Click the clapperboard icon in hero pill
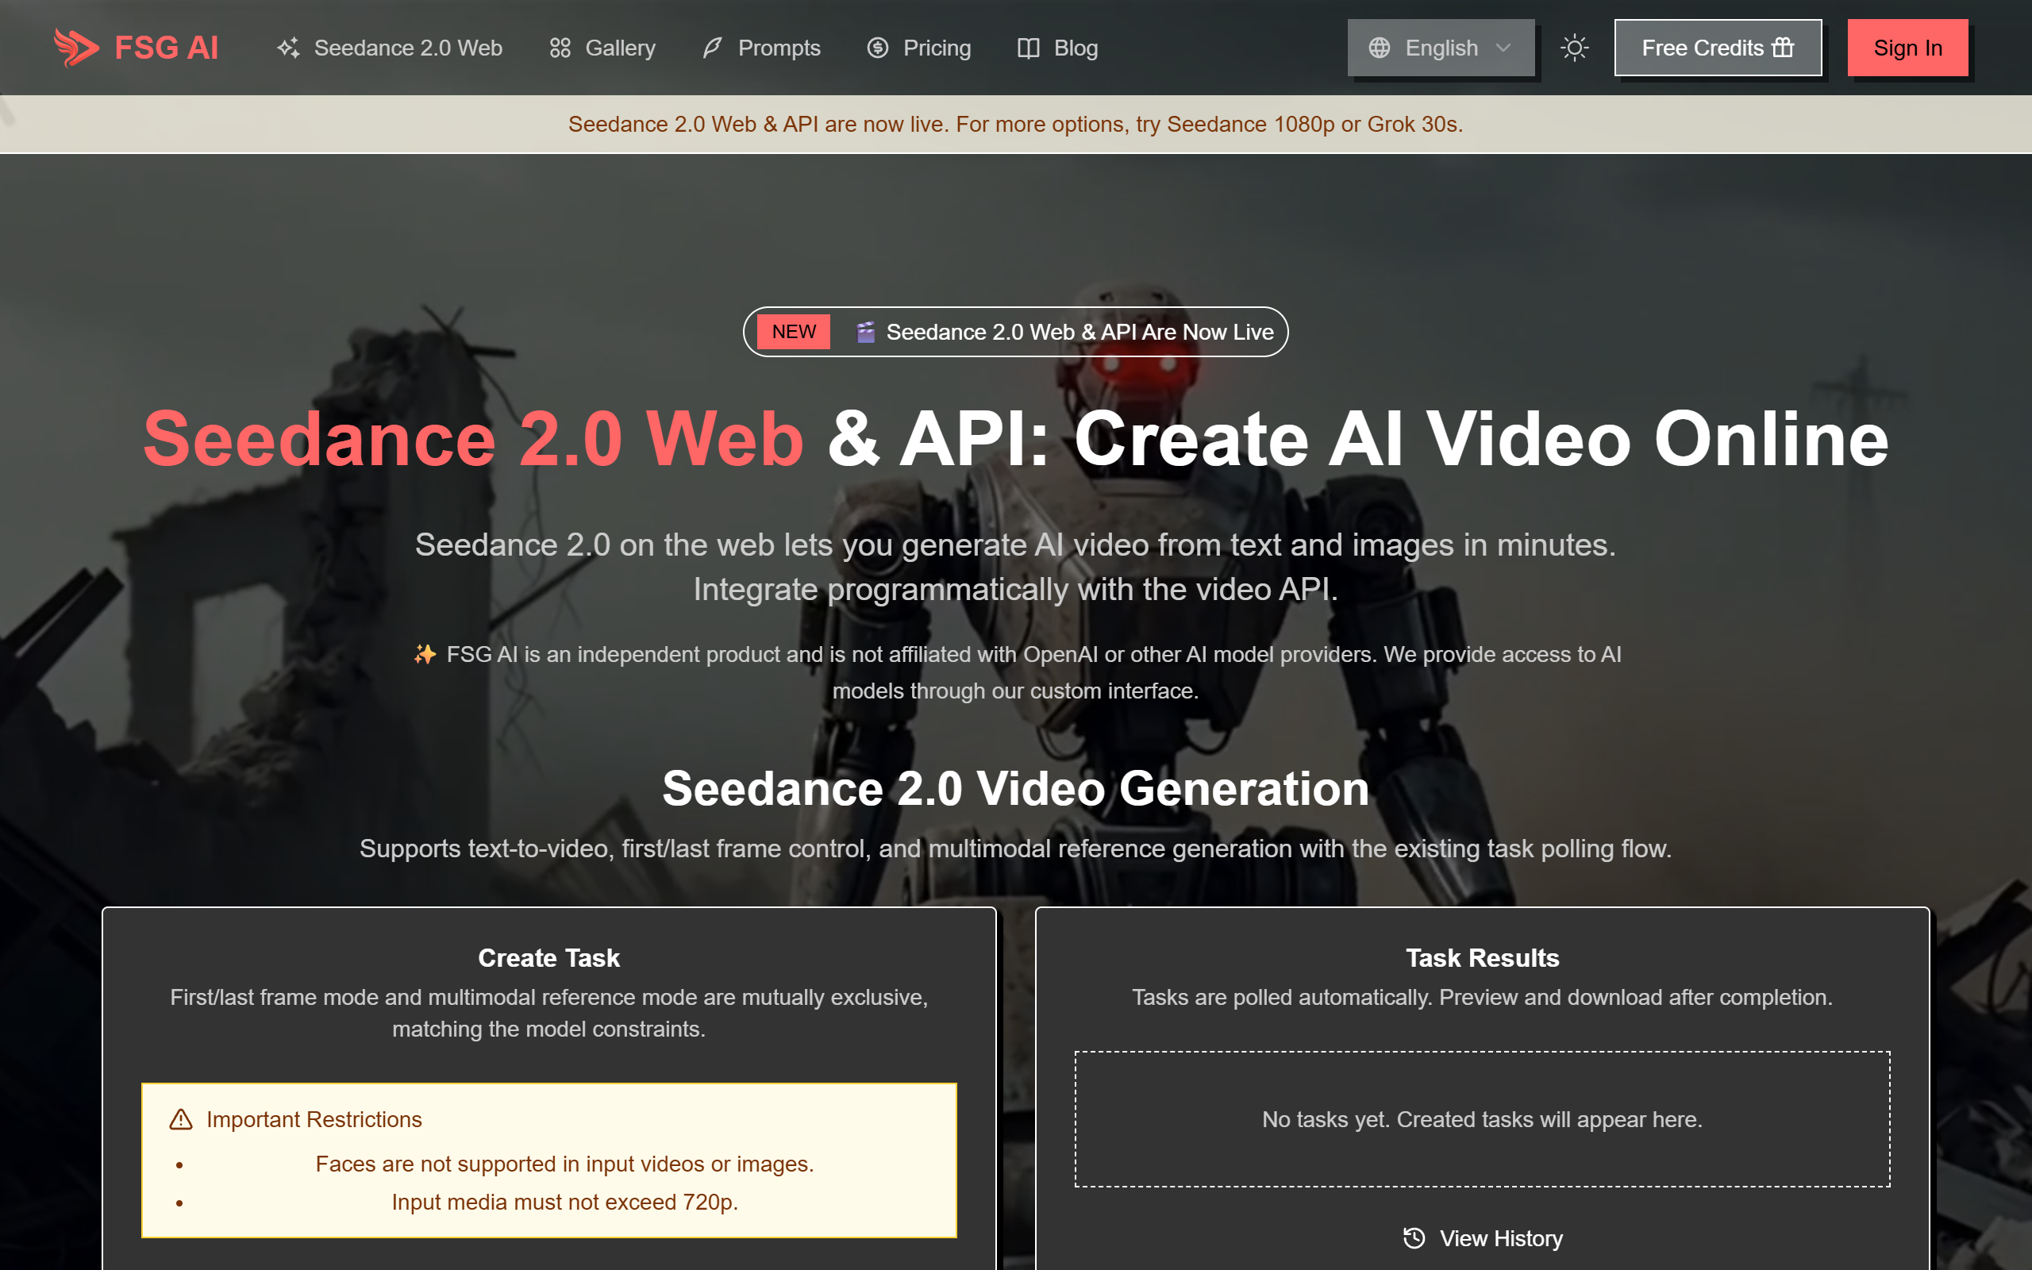The width and height of the screenshot is (2032, 1270). [x=866, y=332]
